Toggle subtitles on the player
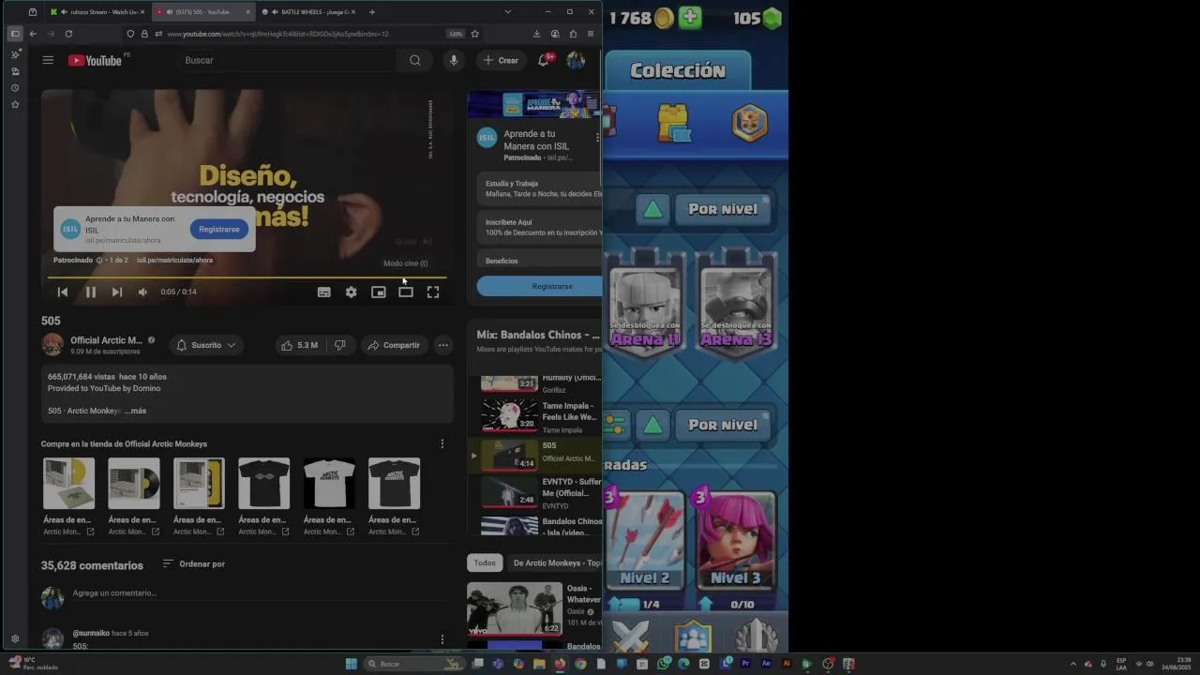This screenshot has height=675, width=1200. pyautogui.click(x=323, y=292)
